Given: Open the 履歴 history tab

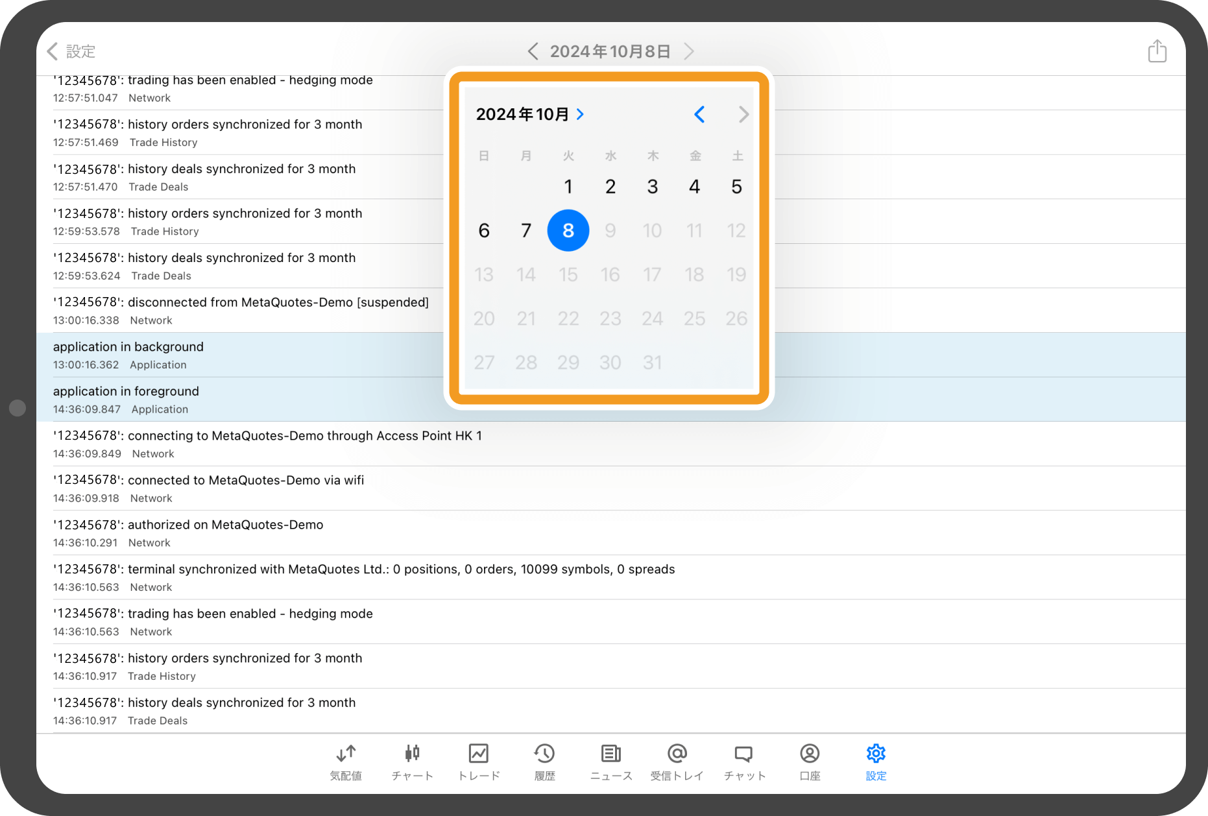Looking at the screenshot, I should click(544, 762).
